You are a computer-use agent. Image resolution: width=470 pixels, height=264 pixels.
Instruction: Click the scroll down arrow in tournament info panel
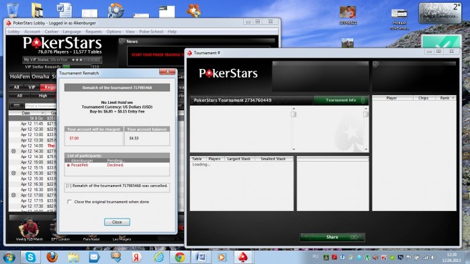point(294,149)
